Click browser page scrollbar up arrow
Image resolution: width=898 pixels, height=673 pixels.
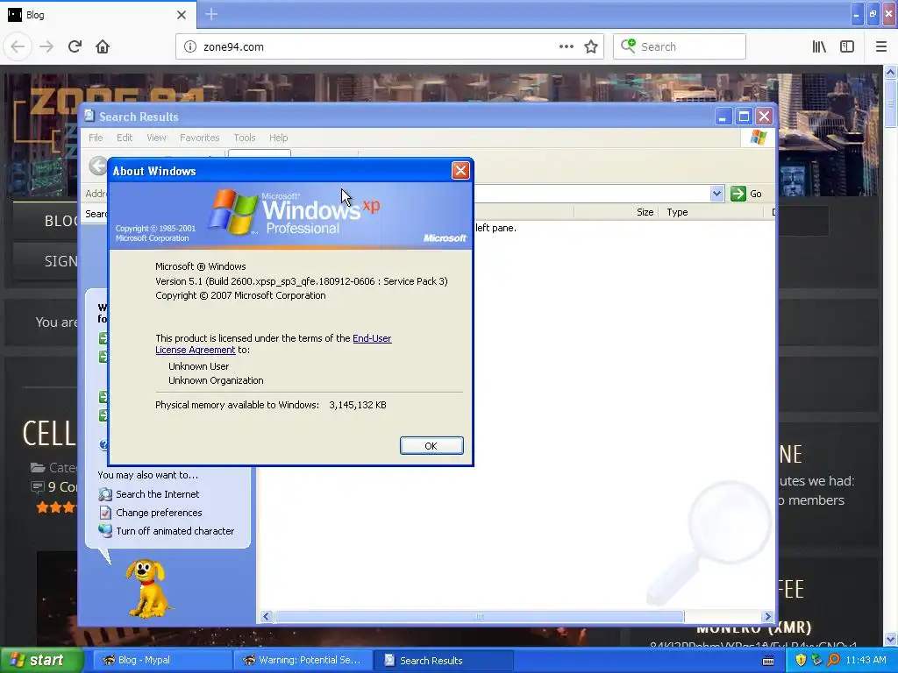pos(890,73)
